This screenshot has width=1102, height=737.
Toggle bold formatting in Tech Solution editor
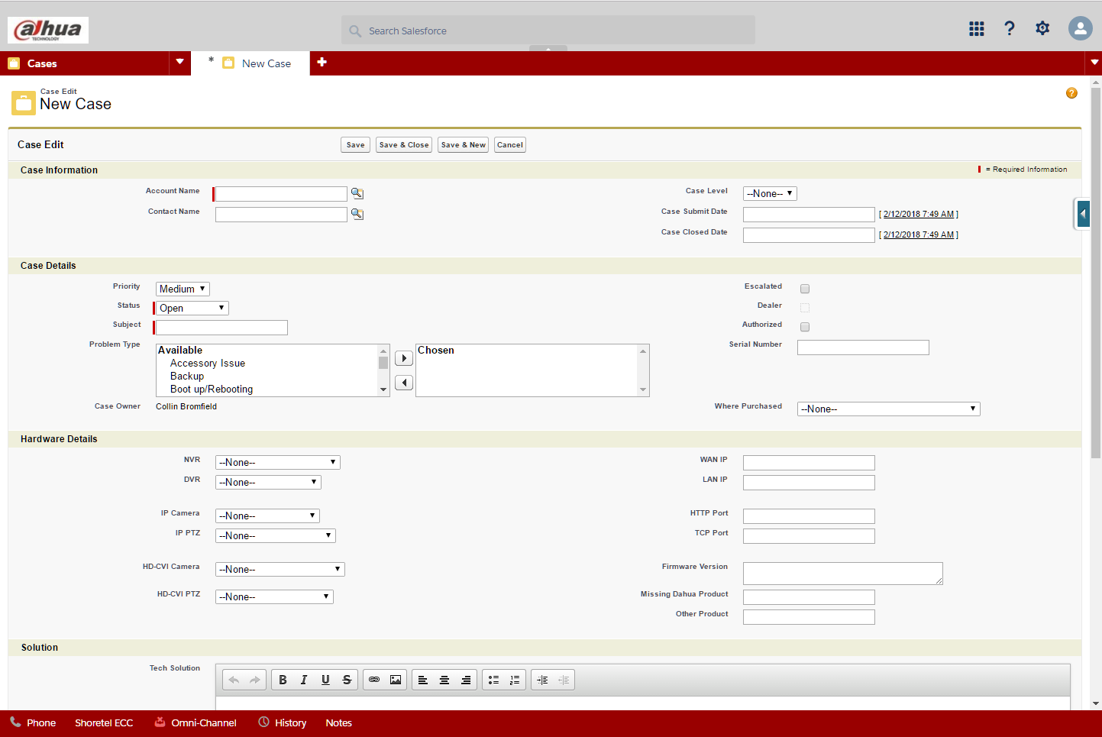283,680
